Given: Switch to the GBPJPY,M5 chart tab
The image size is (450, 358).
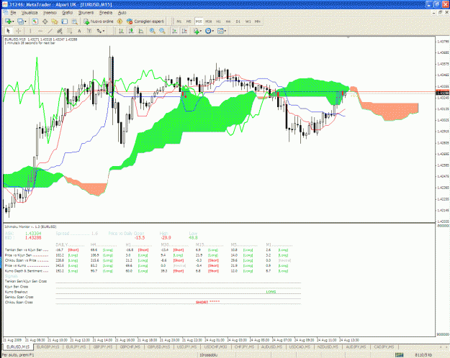Looking at the screenshot, I should (103, 346).
